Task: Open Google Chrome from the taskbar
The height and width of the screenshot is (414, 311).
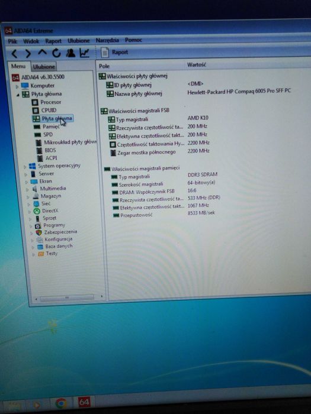Action: pyautogui.click(x=61, y=404)
